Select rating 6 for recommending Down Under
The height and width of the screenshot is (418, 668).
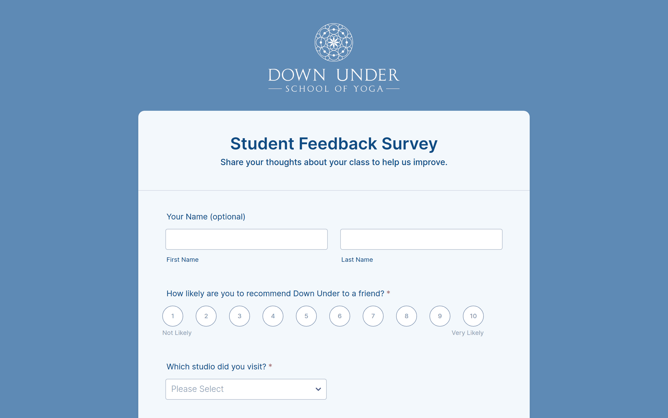pyautogui.click(x=340, y=316)
